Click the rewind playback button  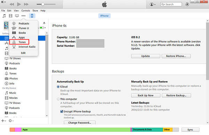click(12, 4)
